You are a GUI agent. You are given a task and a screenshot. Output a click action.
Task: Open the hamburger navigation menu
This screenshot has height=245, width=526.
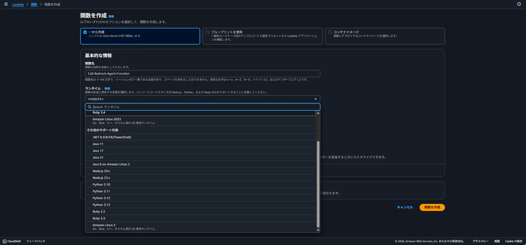point(6,4)
